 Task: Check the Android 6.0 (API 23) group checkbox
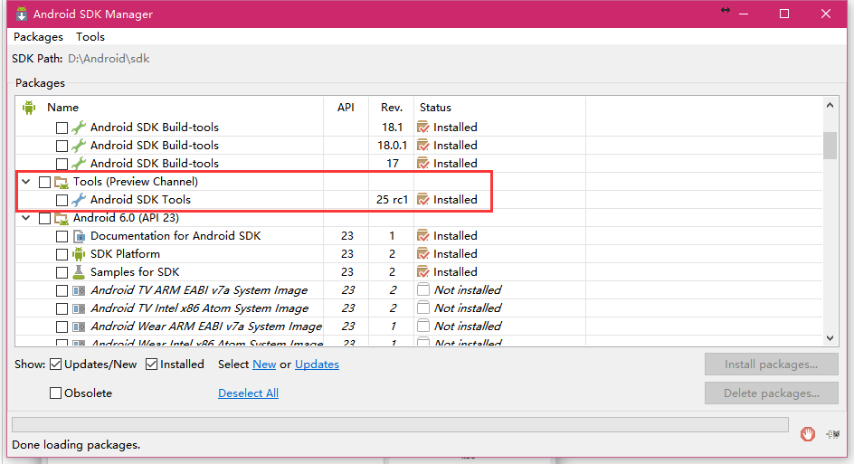[x=44, y=218]
